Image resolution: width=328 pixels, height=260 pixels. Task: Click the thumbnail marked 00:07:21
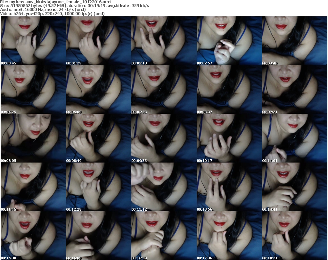294,89
